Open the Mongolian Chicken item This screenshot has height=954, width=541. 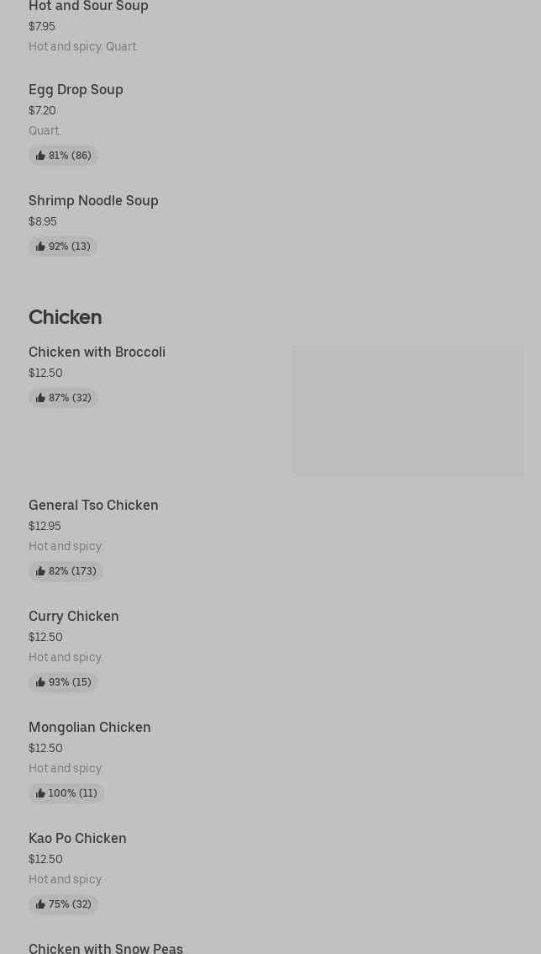90,728
